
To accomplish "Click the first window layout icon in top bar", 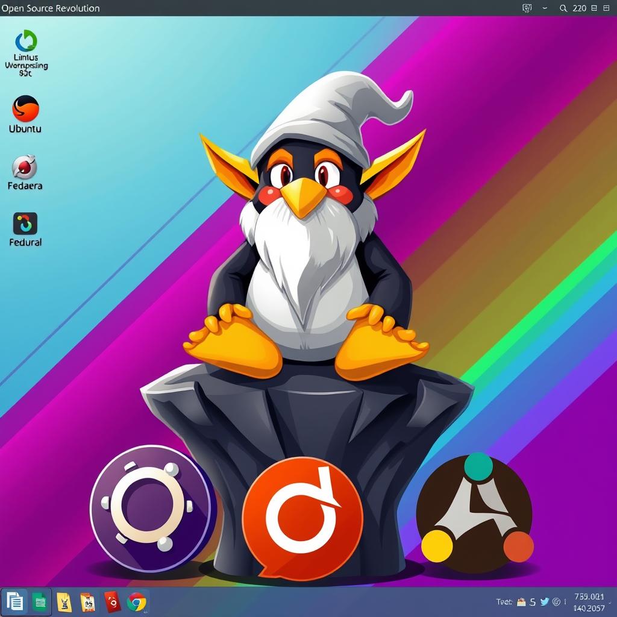I will [594, 8].
